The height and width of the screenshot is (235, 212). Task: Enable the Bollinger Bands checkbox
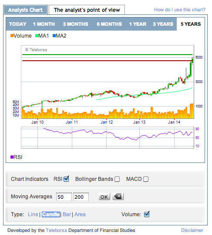[x=117, y=179]
